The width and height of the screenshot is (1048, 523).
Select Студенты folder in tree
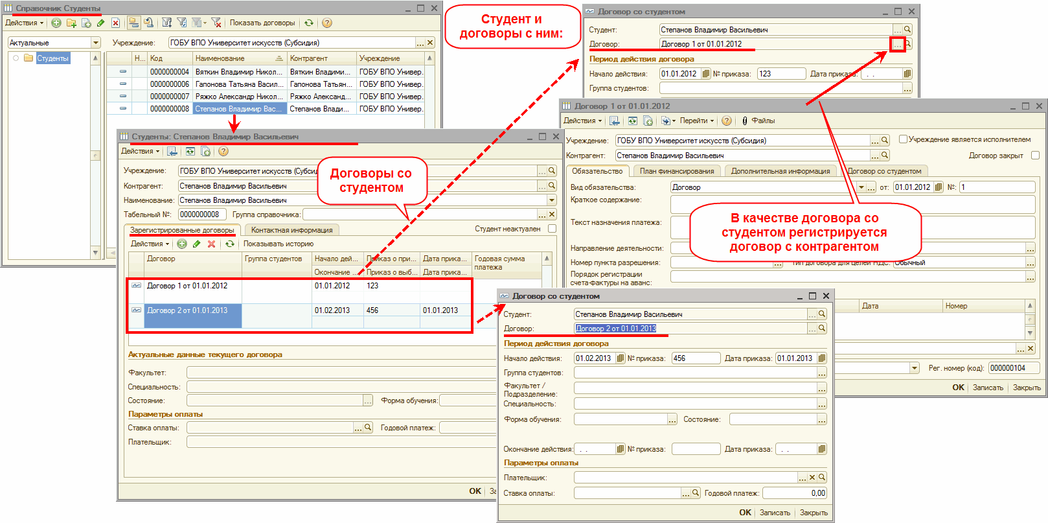point(52,58)
